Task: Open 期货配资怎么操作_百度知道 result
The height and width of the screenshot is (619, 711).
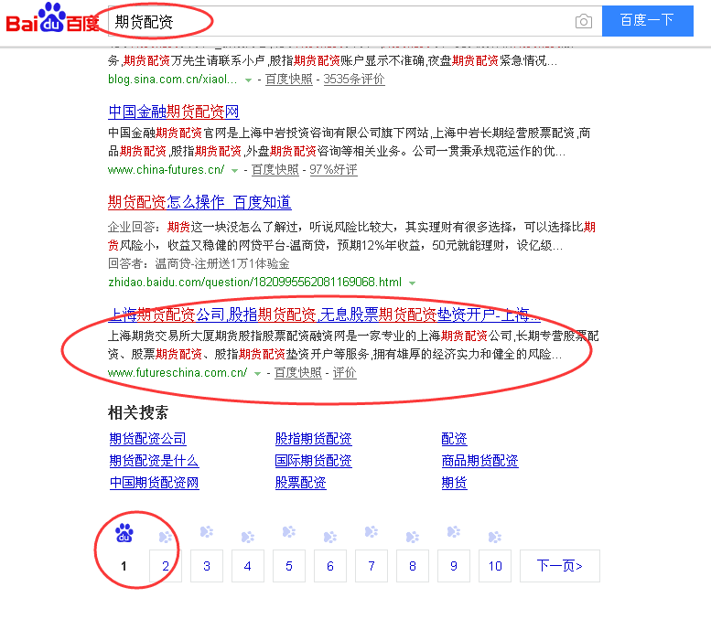Action: coord(199,203)
